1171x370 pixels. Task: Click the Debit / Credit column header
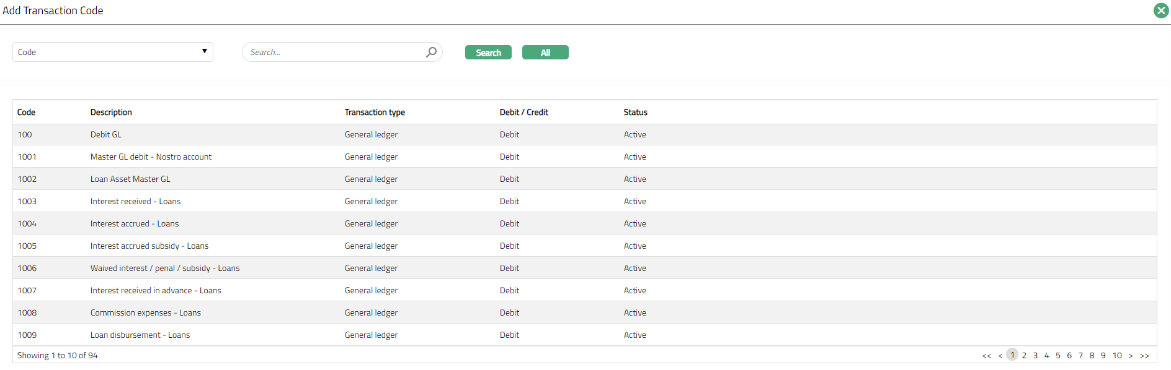click(523, 112)
